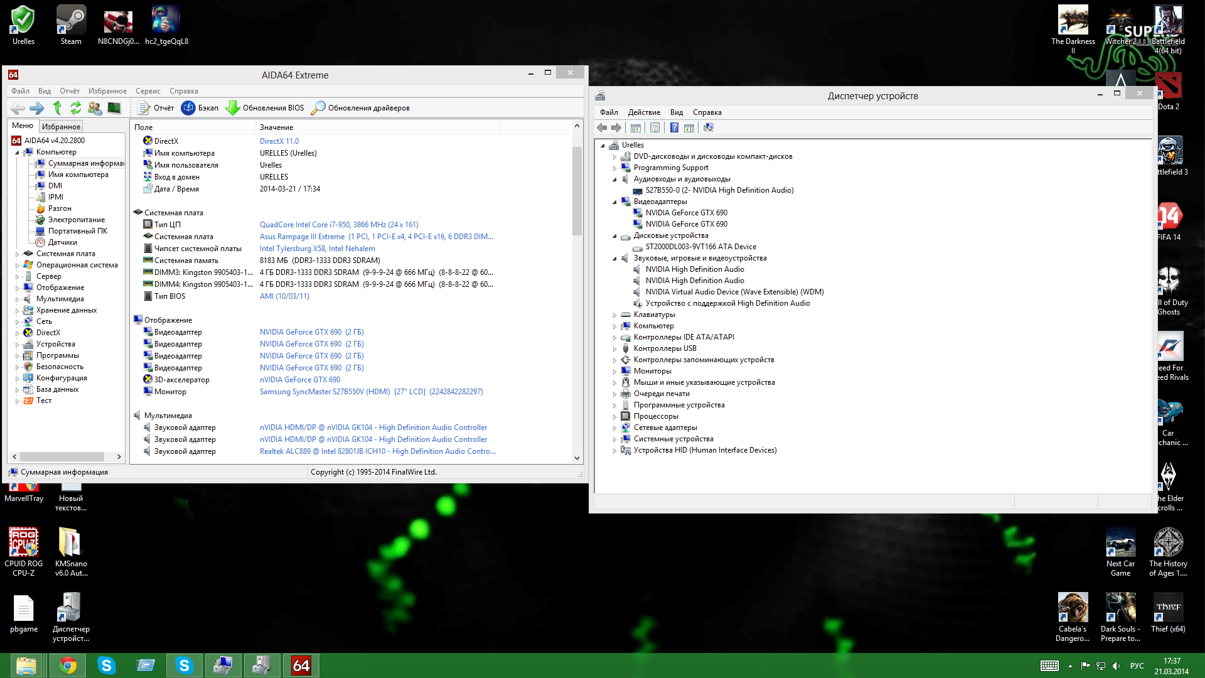Open the Сервис menu in AIDA64

tap(147, 91)
